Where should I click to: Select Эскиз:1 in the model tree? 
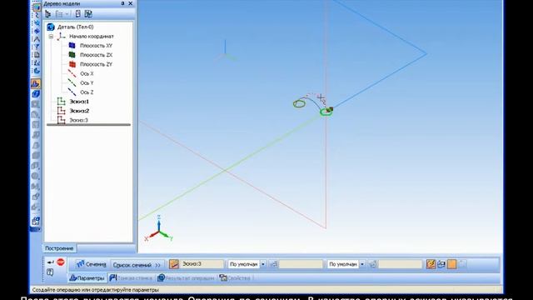(x=79, y=102)
